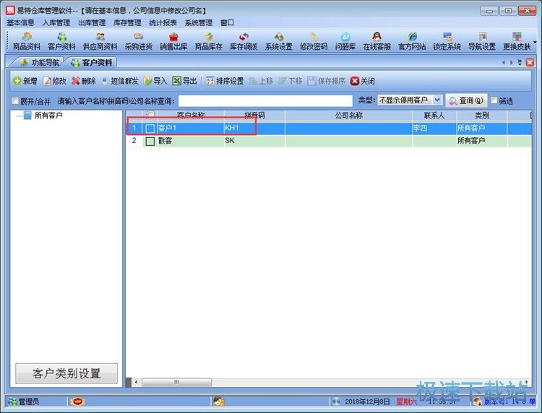542x413 pixels.
Task: Open the 库存管理 menu
Action: (x=127, y=23)
